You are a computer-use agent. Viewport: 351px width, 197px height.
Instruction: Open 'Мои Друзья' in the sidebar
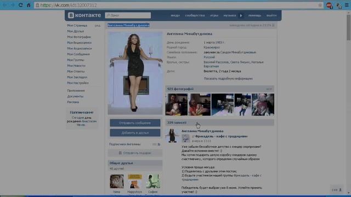pos(76,31)
